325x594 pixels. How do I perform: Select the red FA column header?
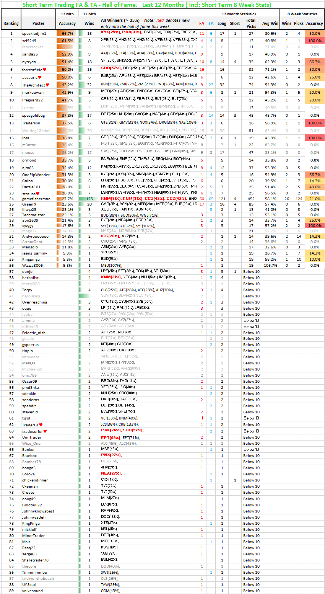coord(201,23)
